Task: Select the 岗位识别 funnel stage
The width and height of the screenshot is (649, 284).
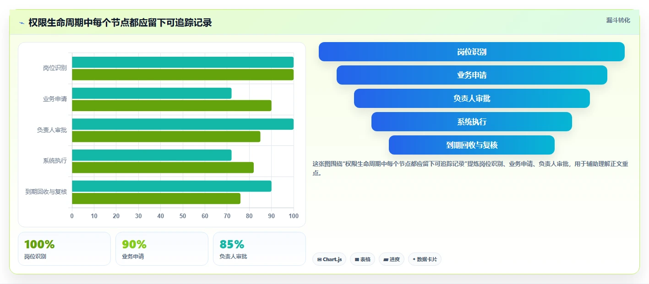Action: click(x=471, y=52)
